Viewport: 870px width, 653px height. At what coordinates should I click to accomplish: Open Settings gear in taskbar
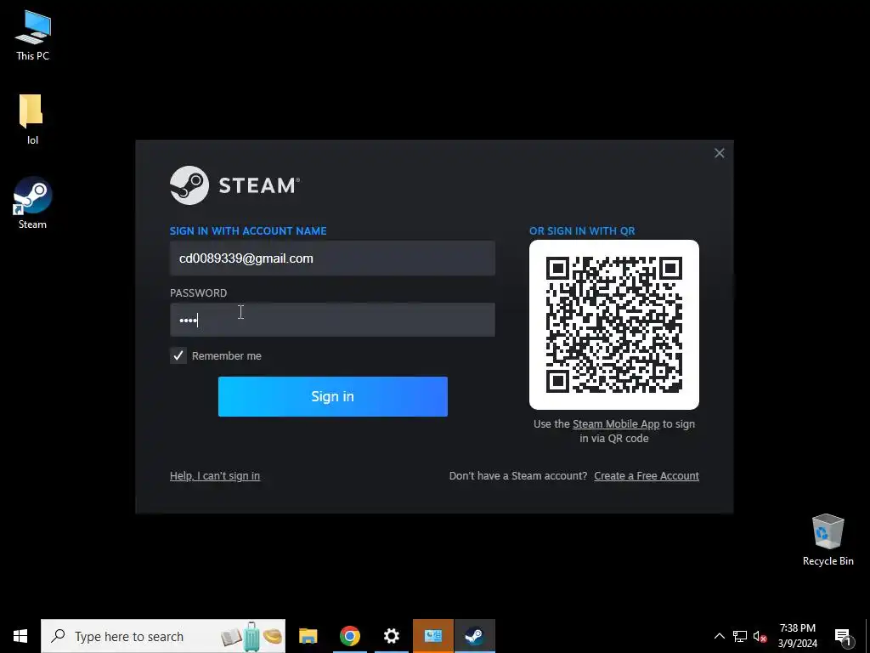(x=391, y=636)
